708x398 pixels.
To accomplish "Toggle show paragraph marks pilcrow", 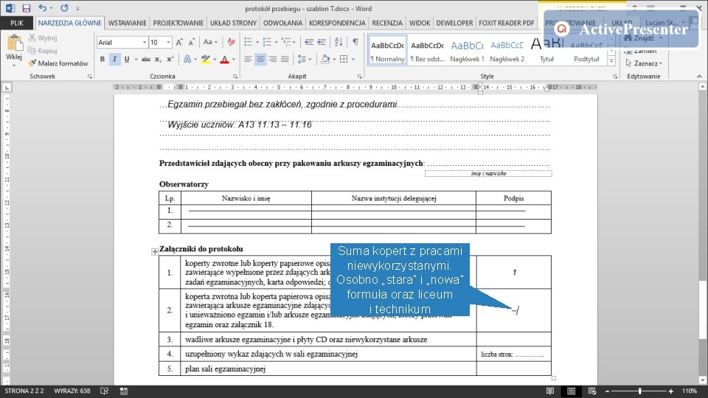I will (355, 43).
